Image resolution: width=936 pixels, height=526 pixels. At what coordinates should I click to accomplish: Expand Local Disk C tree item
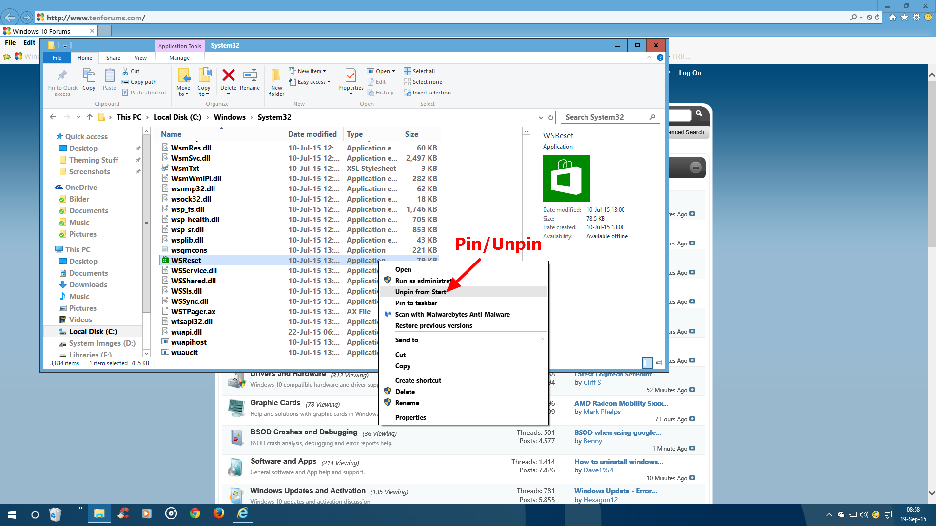[x=51, y=331]
